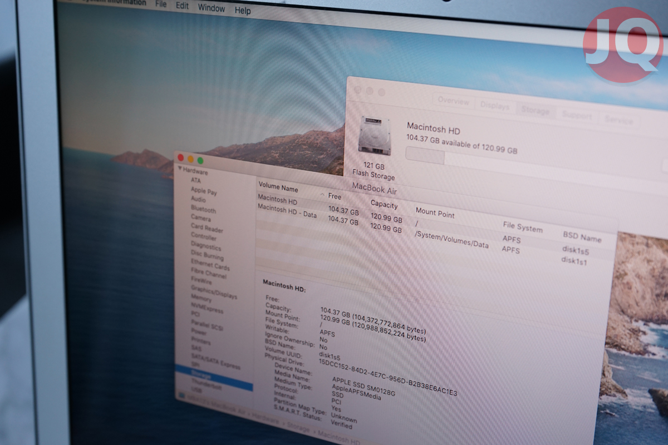Open Diagnostics in the Hardware list
This screenshot has height=445, width=668.
tap(206, 246)
